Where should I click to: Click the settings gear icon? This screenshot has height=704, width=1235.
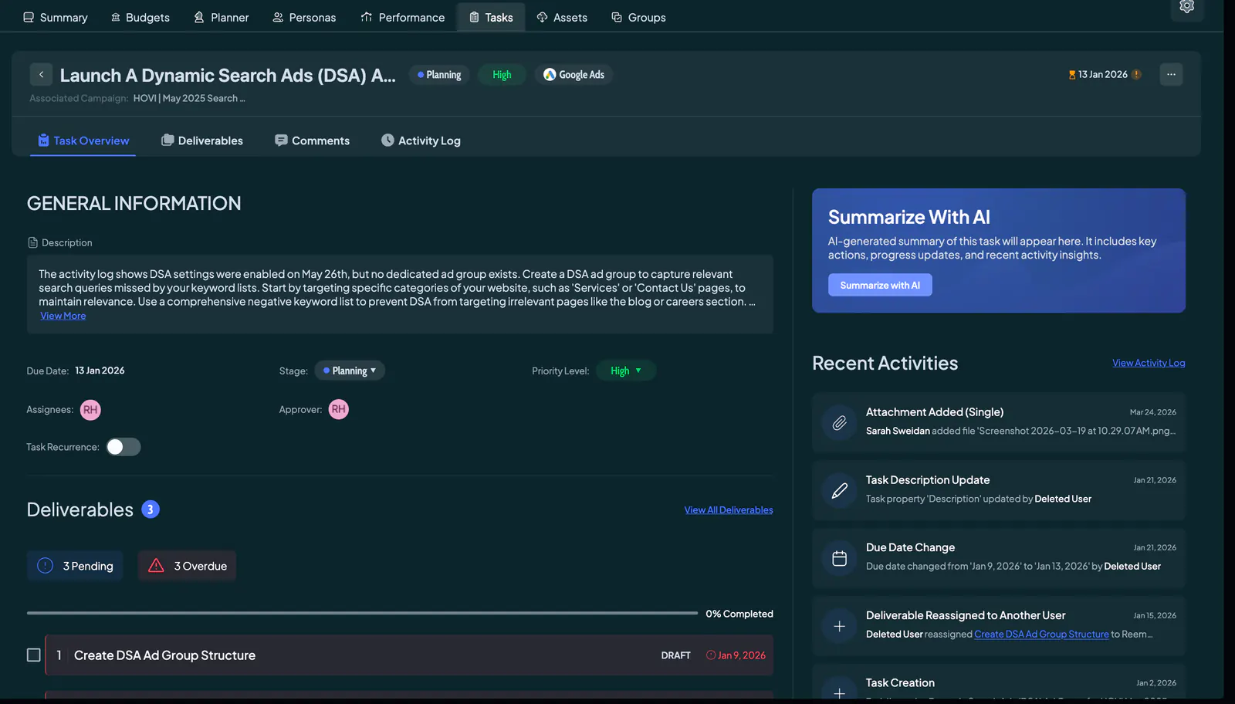[1187, 7]
